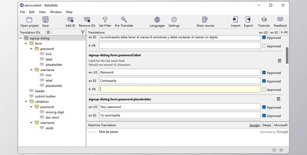Open the Window menu
This screenshot has height=155, width=307.
[x=56, y=12]
